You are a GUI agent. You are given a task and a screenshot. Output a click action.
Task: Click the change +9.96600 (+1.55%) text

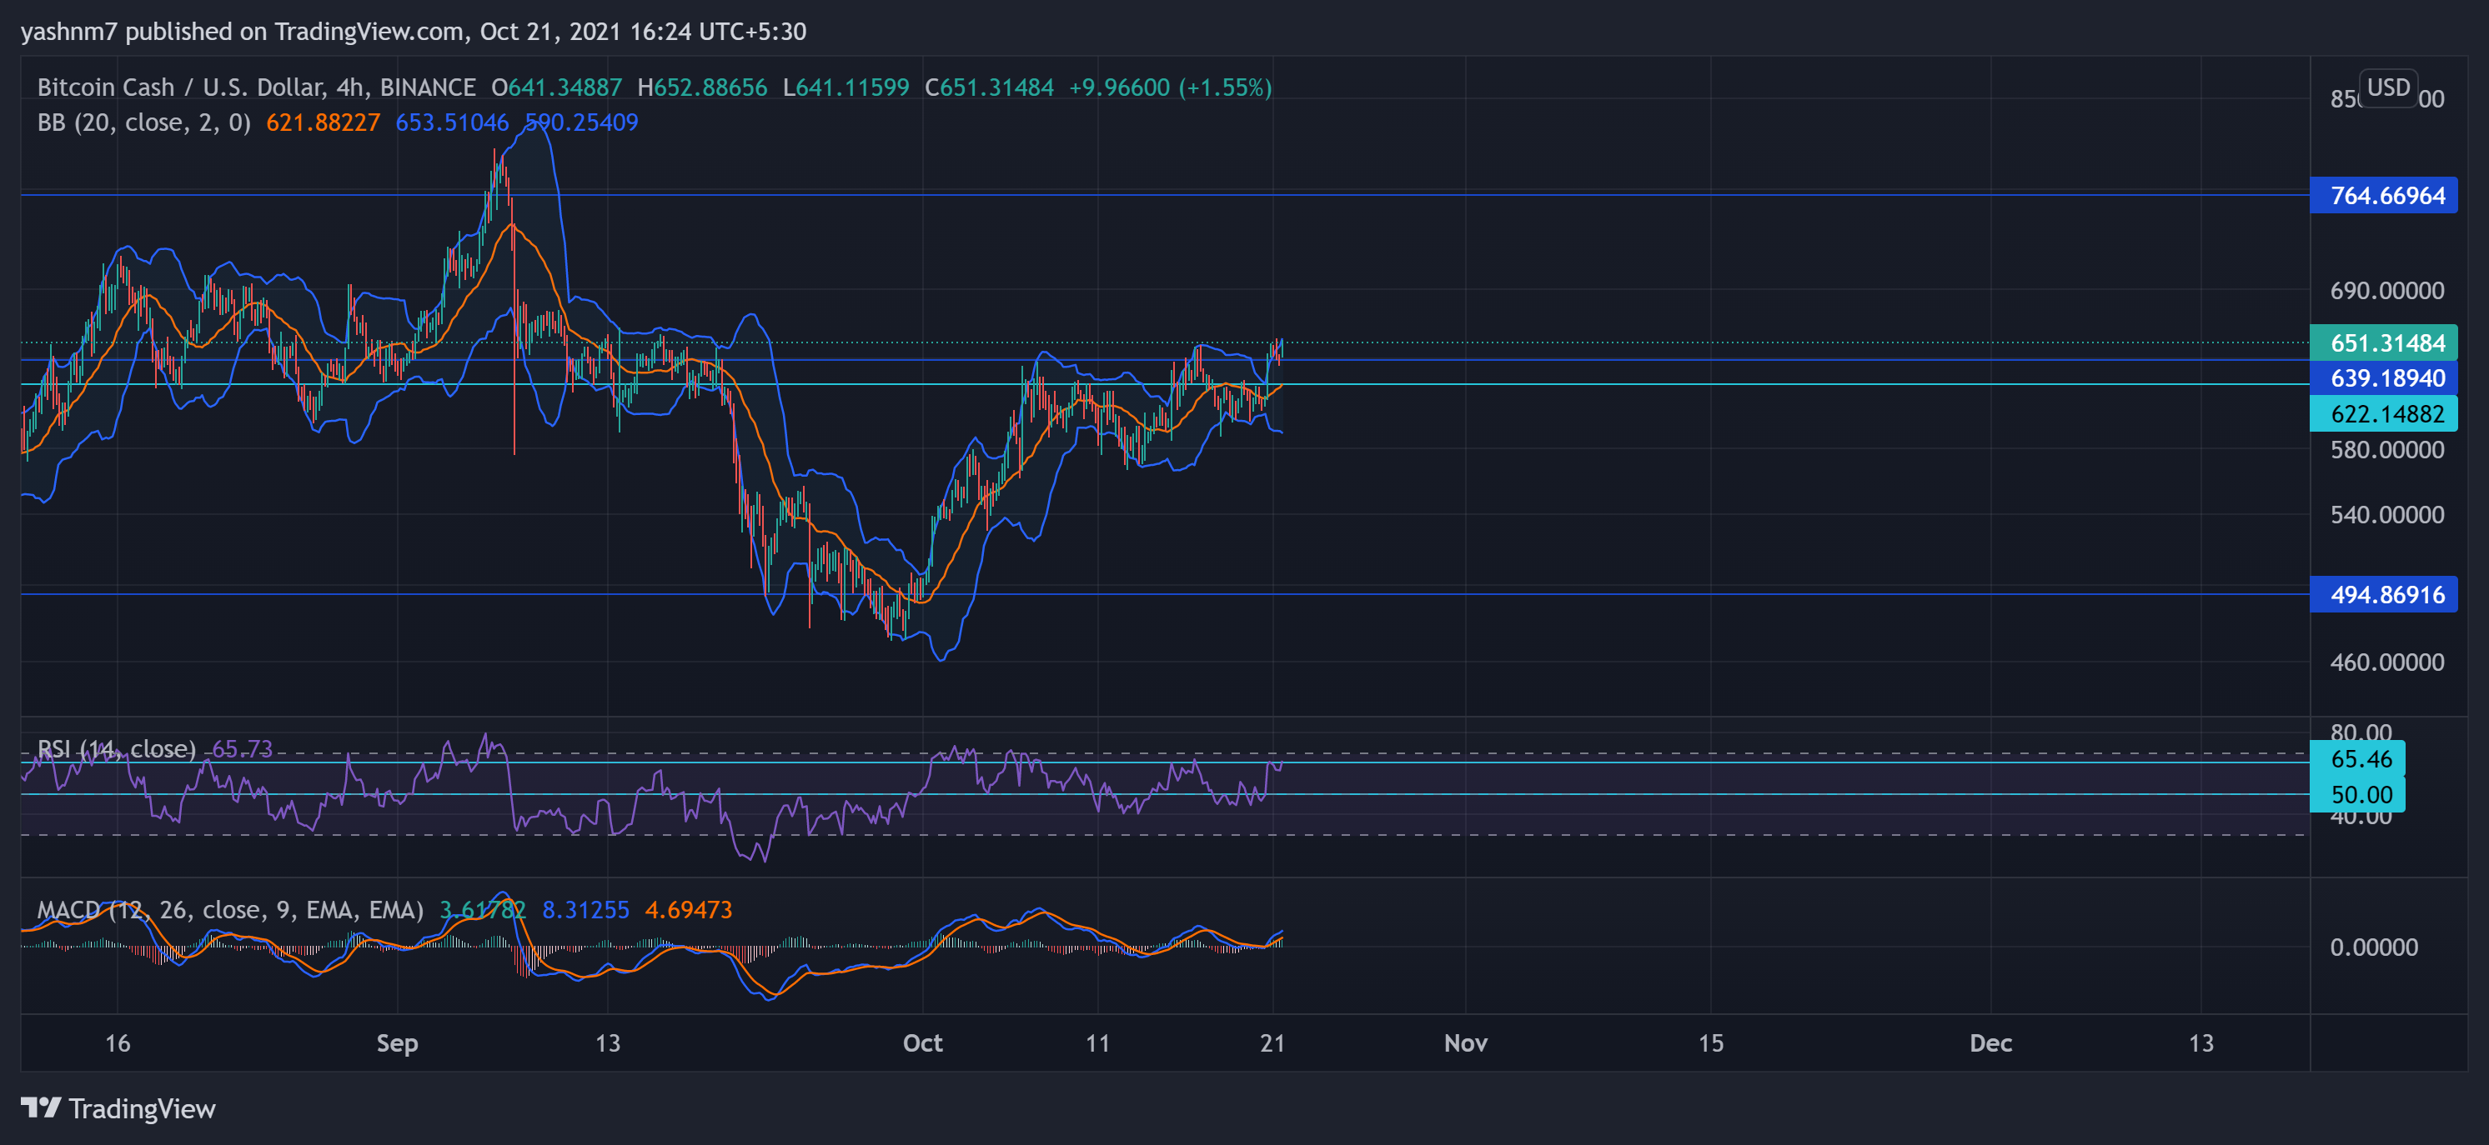click(x=1170, y=87)
